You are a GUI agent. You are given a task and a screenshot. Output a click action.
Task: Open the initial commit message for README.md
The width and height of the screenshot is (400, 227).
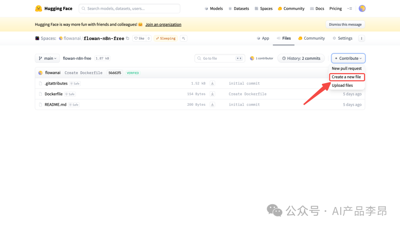point(244,105)
